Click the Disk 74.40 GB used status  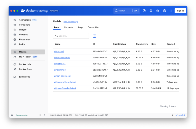coord(91,115)
